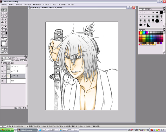
Task: Select the Blur tool
Action: tap(3, 27)
